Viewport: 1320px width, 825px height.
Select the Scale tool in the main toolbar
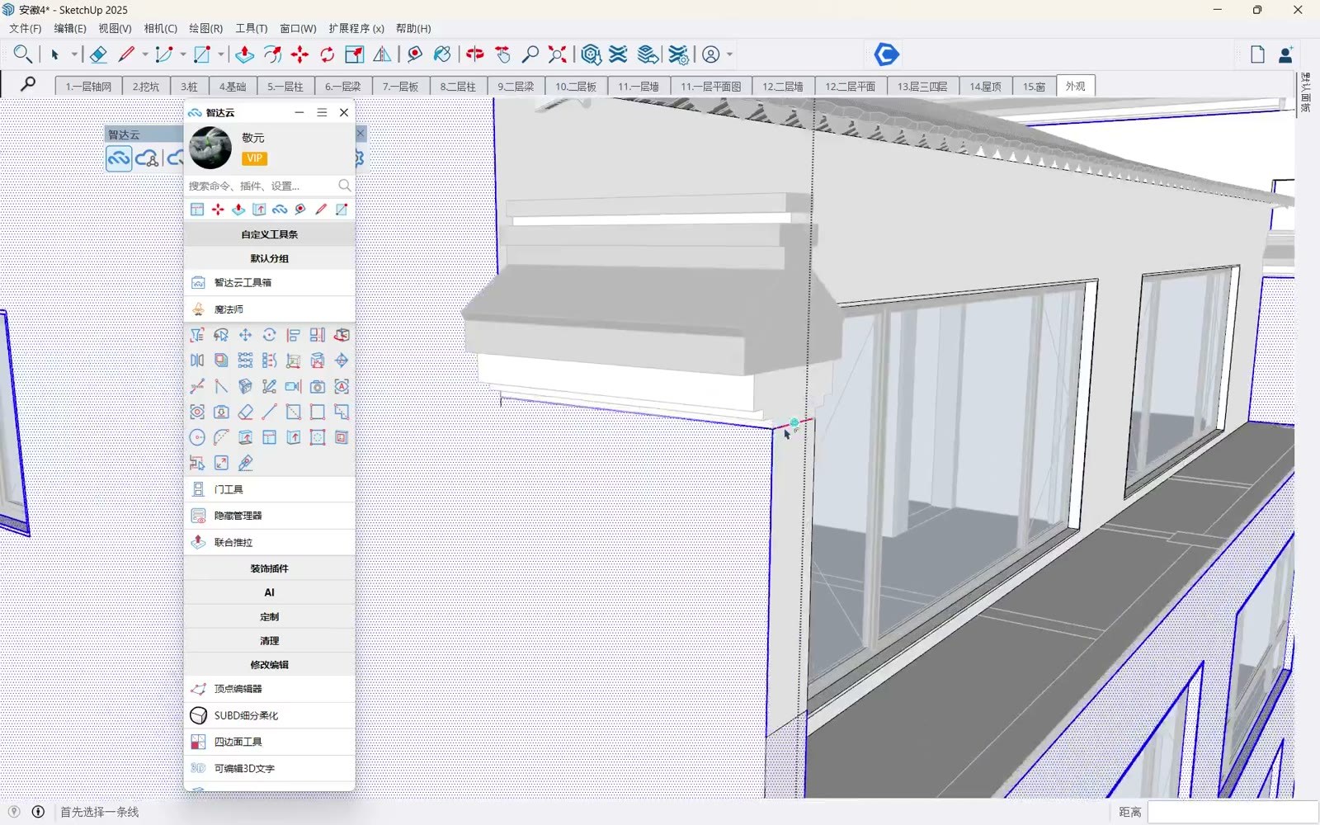(355, 54)
